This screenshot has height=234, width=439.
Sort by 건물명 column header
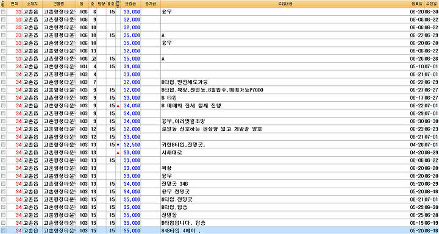(59, 4)
